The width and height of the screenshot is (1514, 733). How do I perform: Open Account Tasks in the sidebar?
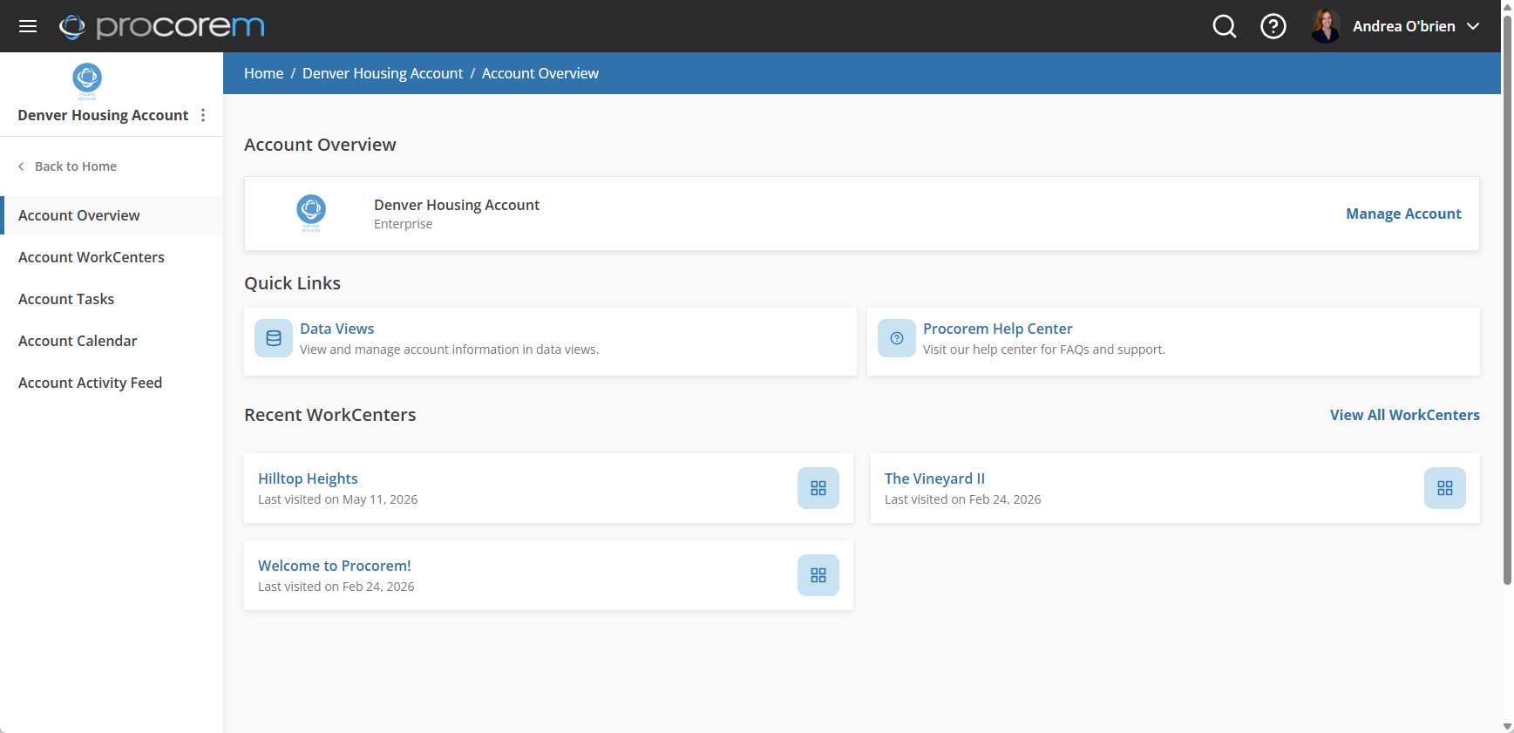[112, 299]
